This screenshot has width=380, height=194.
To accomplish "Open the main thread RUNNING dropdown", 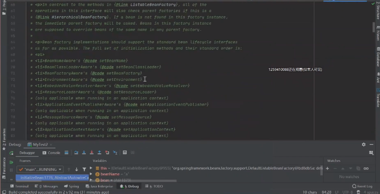I will 40,170.
